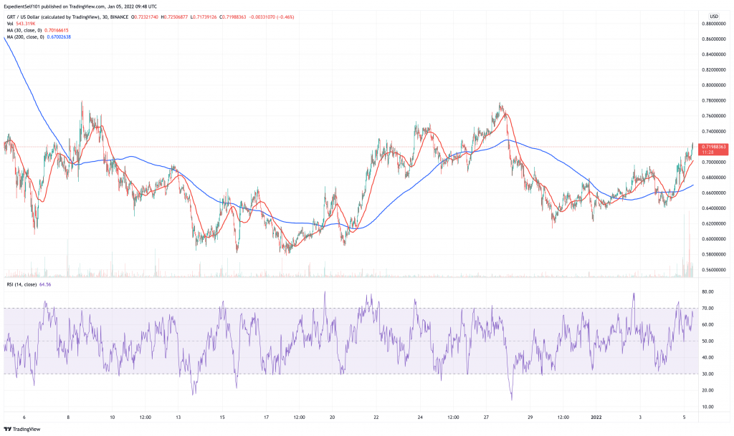734x436 pixels.
Task: Click the 0.56000000 price axis label
Action: [x=713, y=270]
